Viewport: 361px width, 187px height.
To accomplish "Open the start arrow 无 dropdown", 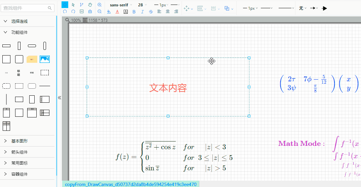I will (303, 8).
